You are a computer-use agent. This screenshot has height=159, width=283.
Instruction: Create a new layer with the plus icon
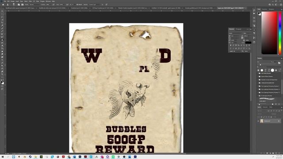tap(276, 153)
